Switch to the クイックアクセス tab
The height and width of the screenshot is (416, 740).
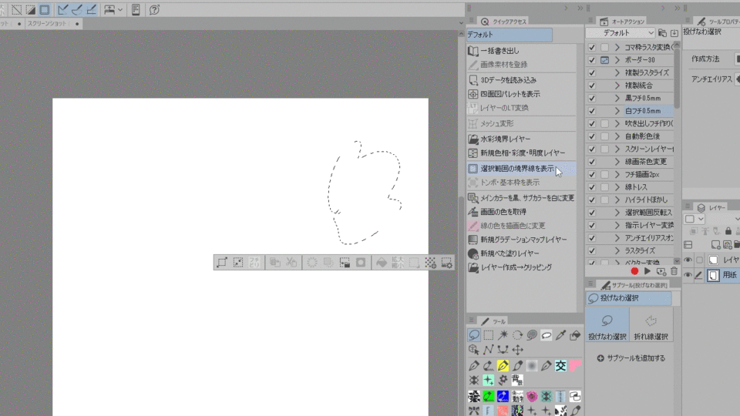tap(504, 22)
